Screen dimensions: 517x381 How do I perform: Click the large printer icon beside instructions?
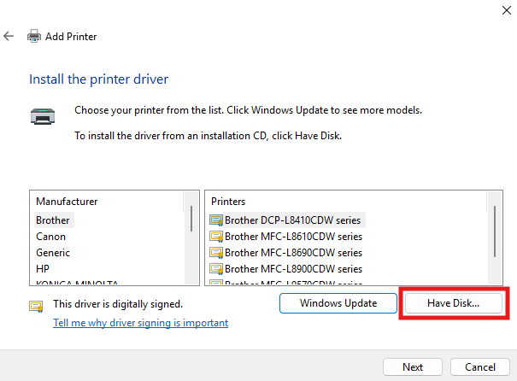43,116
